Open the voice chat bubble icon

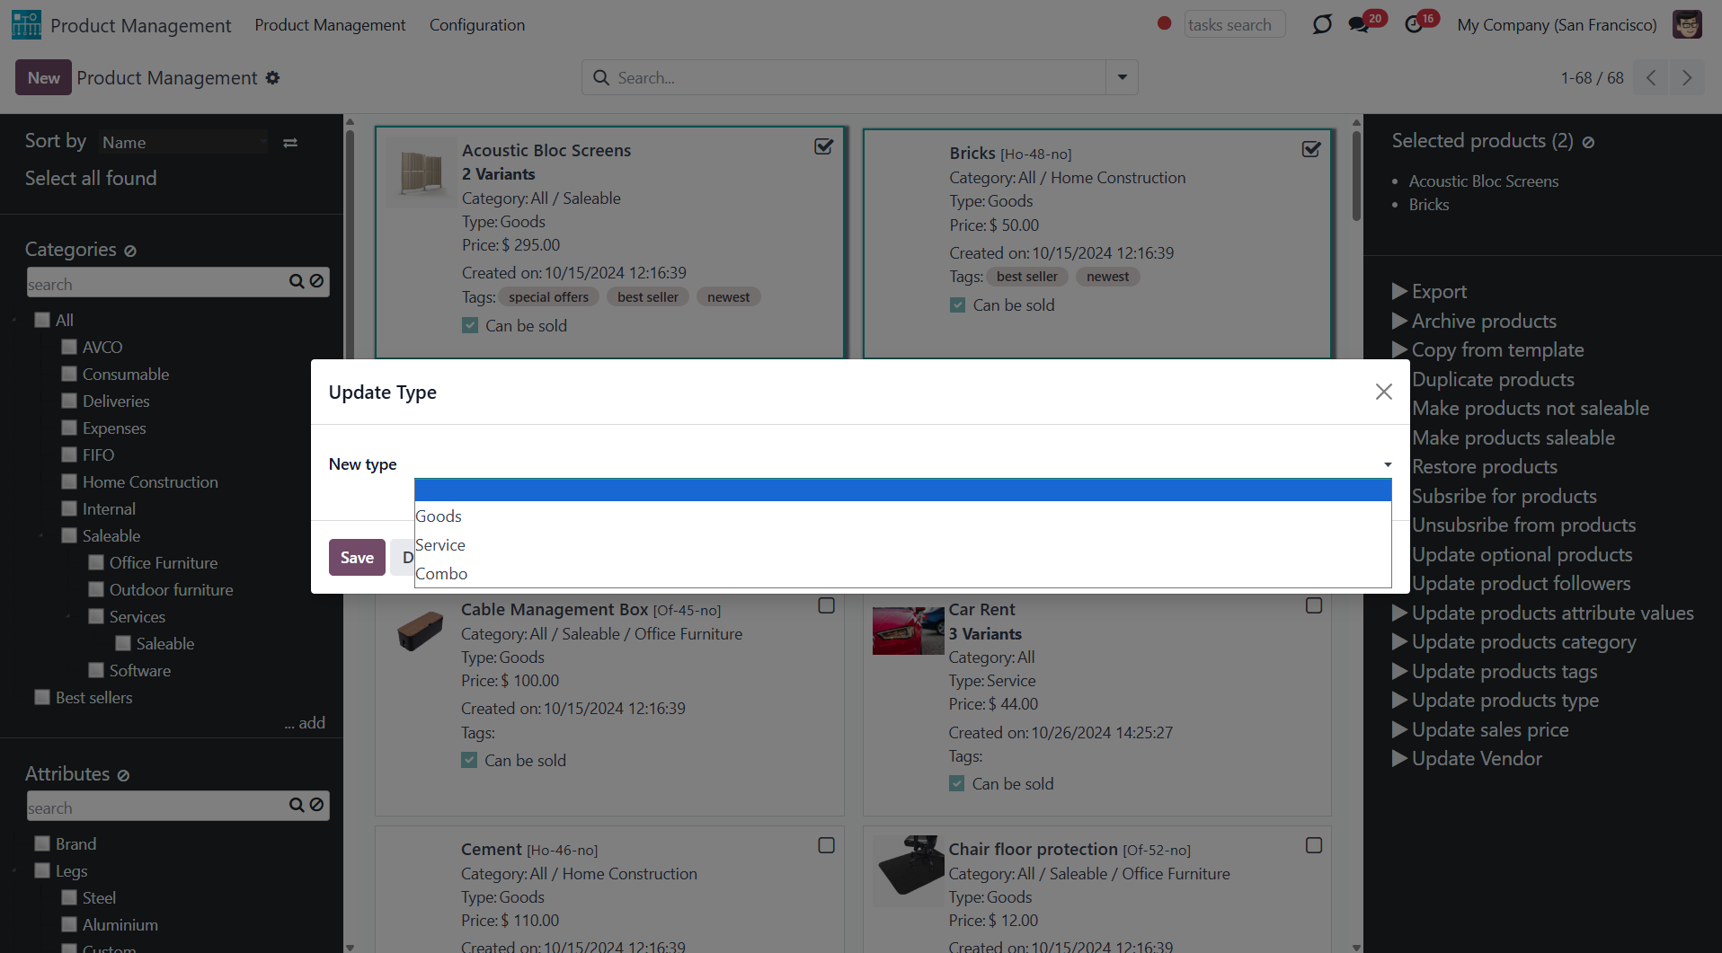[1321, 24]
